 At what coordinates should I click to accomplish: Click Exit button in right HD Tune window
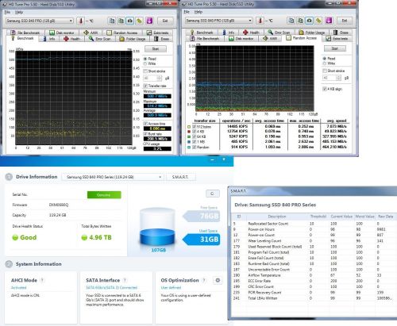pyautogui.click(x=345, y=21)
